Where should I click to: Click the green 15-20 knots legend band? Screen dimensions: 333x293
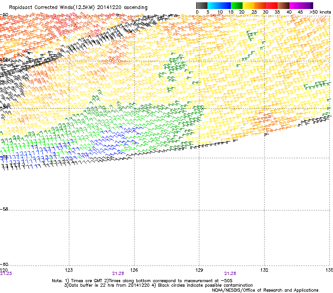237,5
